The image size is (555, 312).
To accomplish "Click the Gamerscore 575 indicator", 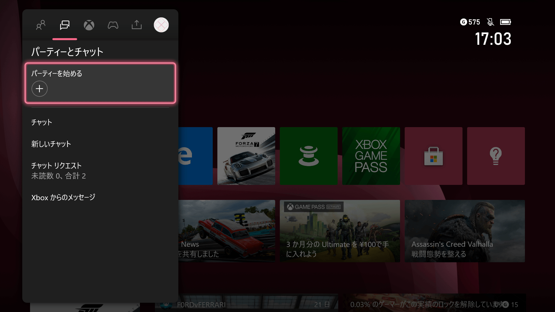I will tap(470, 22).
